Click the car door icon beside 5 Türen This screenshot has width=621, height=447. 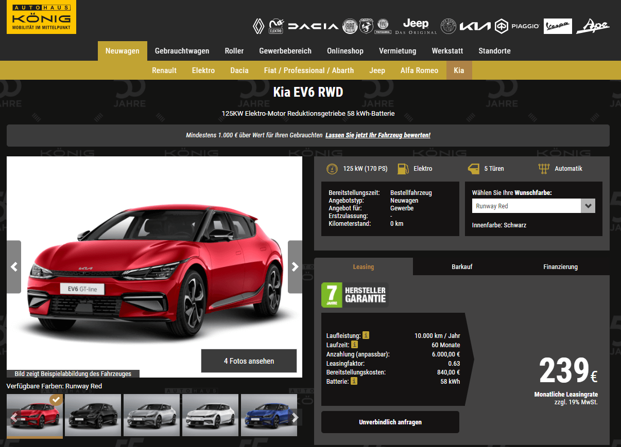(x=473, y=169)
